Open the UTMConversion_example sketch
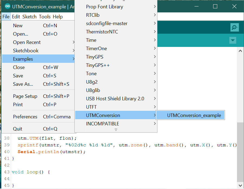This screenshot has width=244, height=189. [190, 115]
